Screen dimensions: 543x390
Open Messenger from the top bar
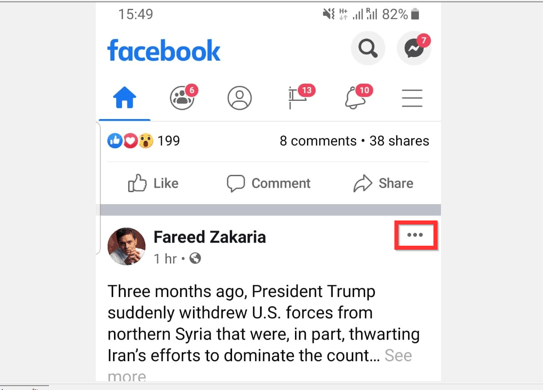413,49
